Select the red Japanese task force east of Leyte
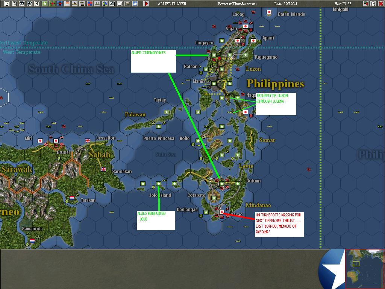 (309, 169)
